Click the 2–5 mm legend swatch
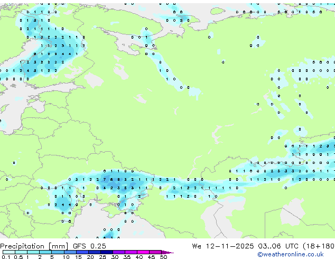The image size is (335, 259). click(x=45, y=252)
